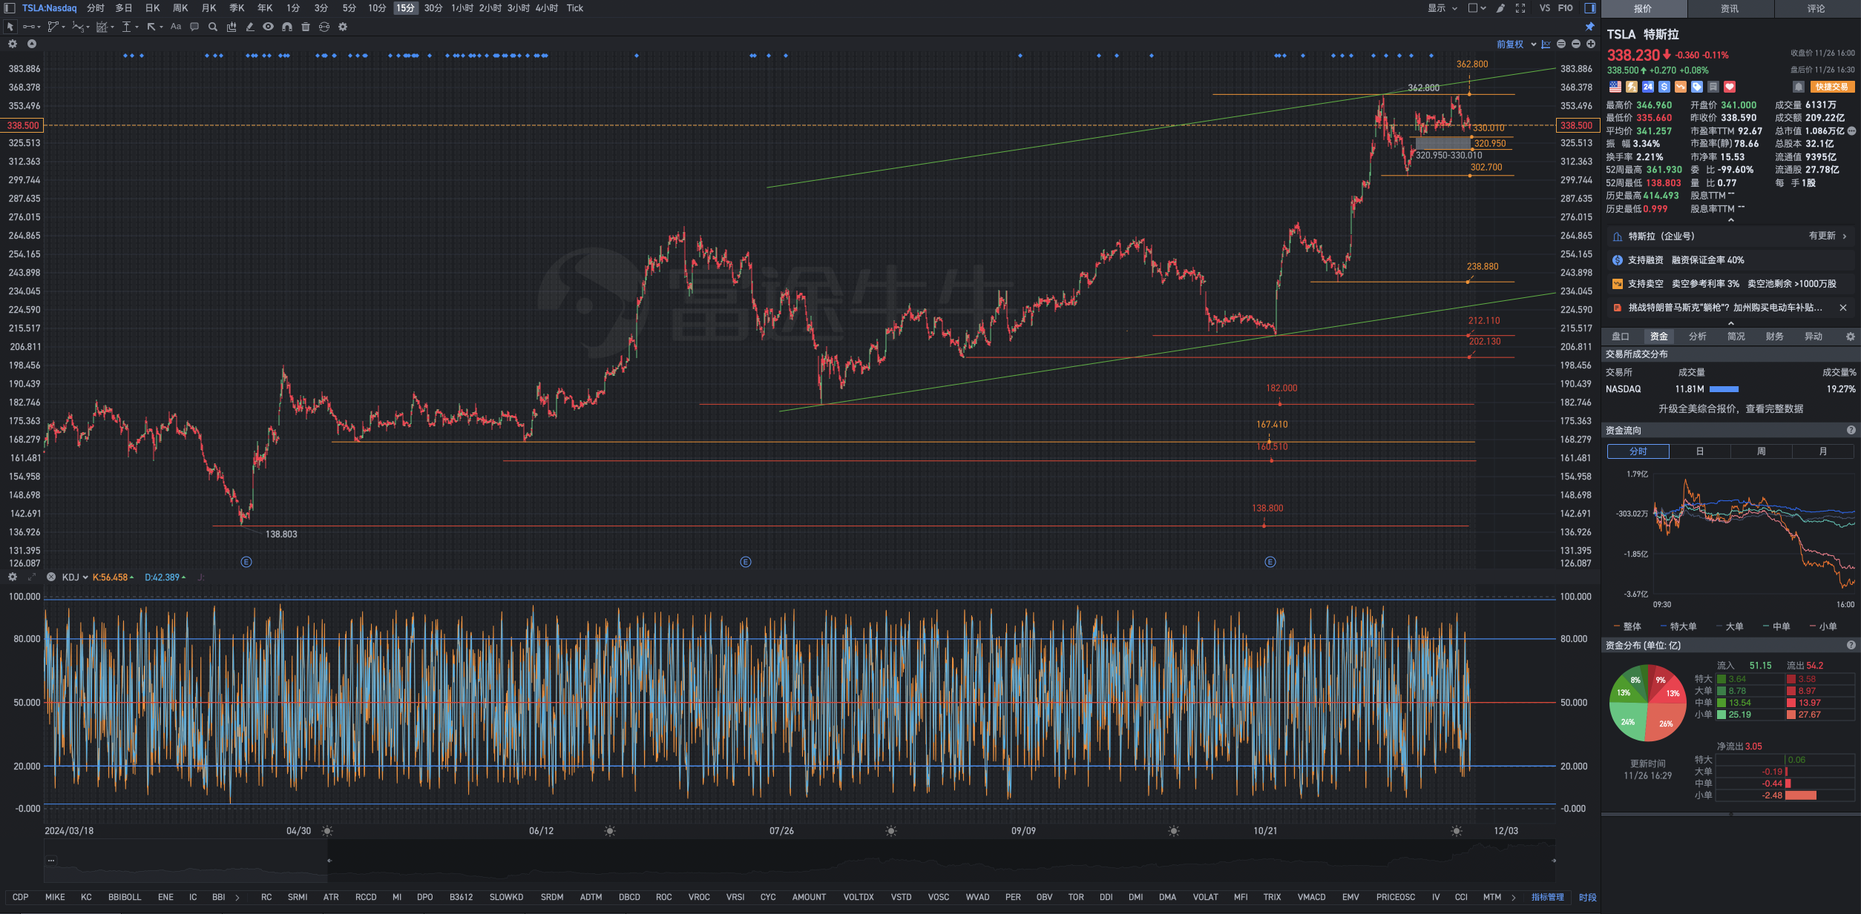This screenshot has height=914, width=1861.
Task: Open the 评论 comments tab
Action: 1816,9
